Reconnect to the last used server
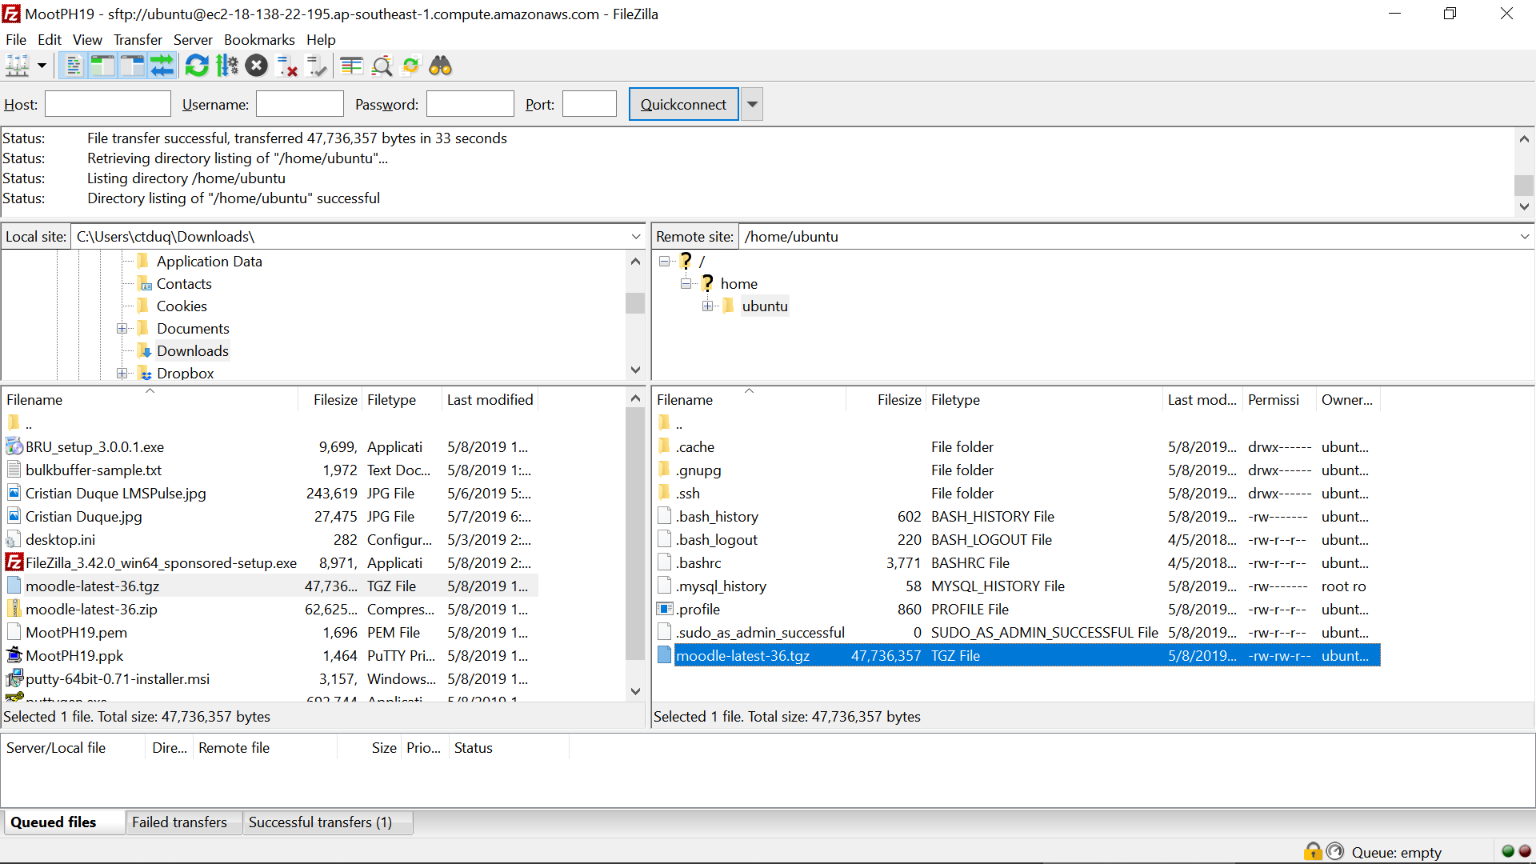This screenshot has height=864, width=1536. point(316,66)
